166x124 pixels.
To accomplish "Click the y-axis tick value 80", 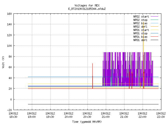I will pos(10,57).
